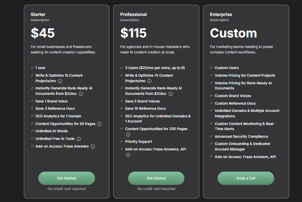302x202 pixels.
Task: Click the $115 price text
Action: pos(134,33)
